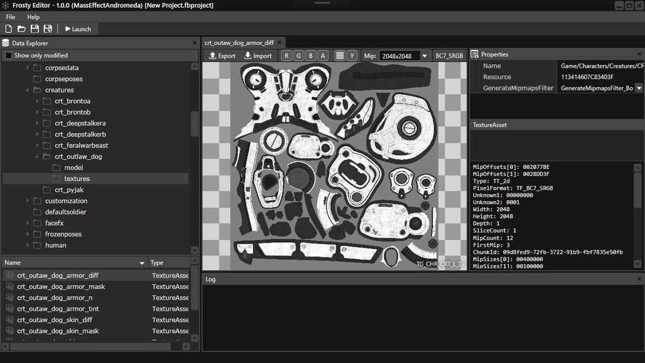Image resolution: width=645 pixels, height=363 pixels.
Task: Enable Show only modified checkbox
Action: click(8, 56)
